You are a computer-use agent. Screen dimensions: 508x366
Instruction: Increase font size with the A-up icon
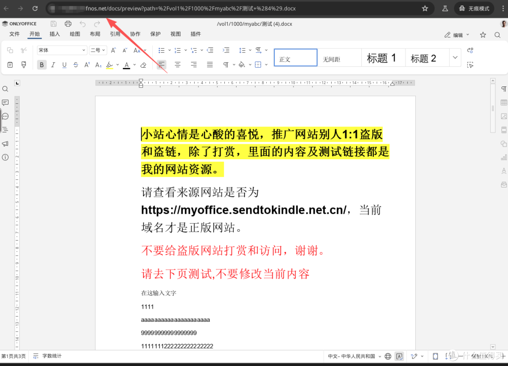113,50
